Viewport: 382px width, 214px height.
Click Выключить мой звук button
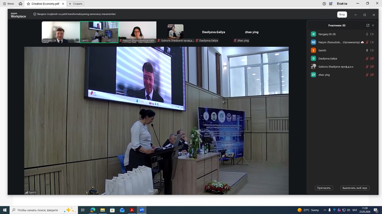pyautogui.click(x=355, y=188)
